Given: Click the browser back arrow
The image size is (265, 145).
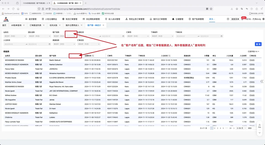Looking at the screenshot, I should (3, 9).
